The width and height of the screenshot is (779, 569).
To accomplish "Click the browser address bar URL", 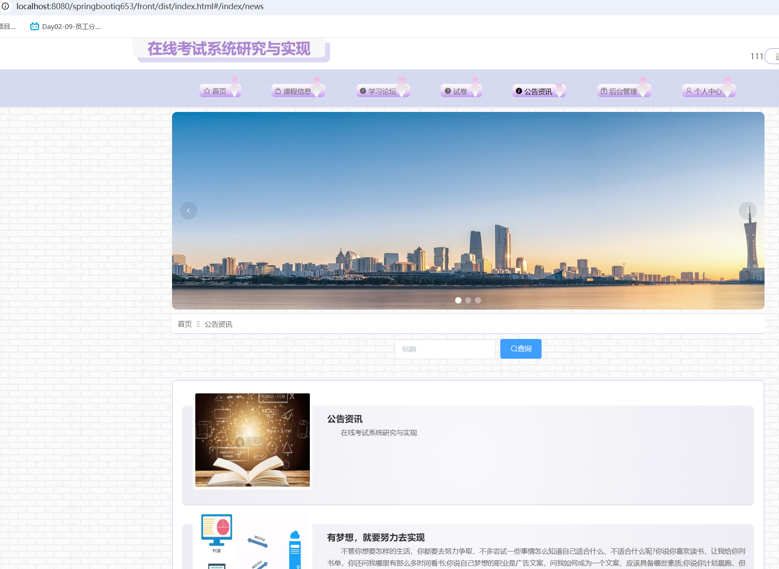I will click(140, 6).
